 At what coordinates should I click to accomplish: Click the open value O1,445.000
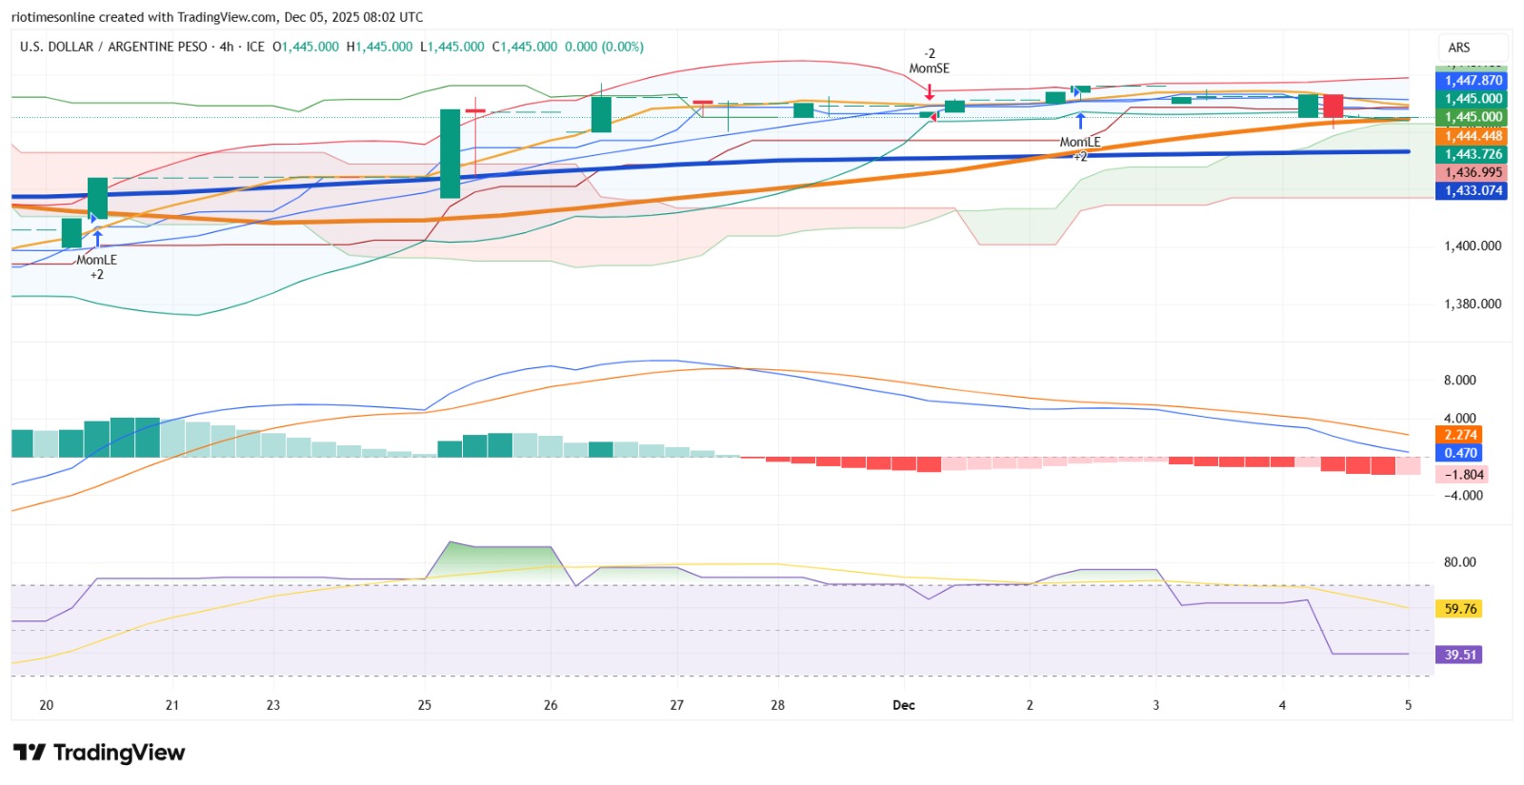click(306, 47)
